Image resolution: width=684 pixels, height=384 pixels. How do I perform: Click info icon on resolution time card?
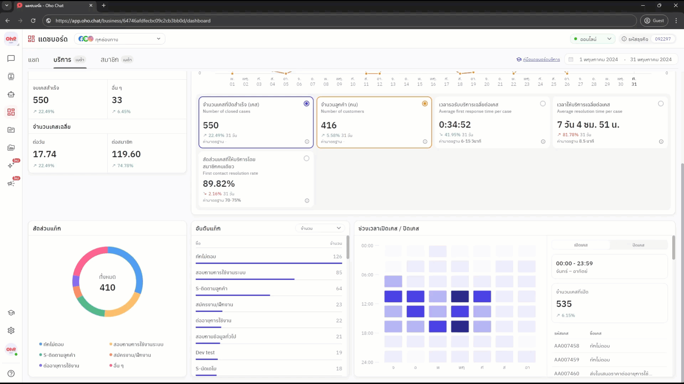coord(661,142)
